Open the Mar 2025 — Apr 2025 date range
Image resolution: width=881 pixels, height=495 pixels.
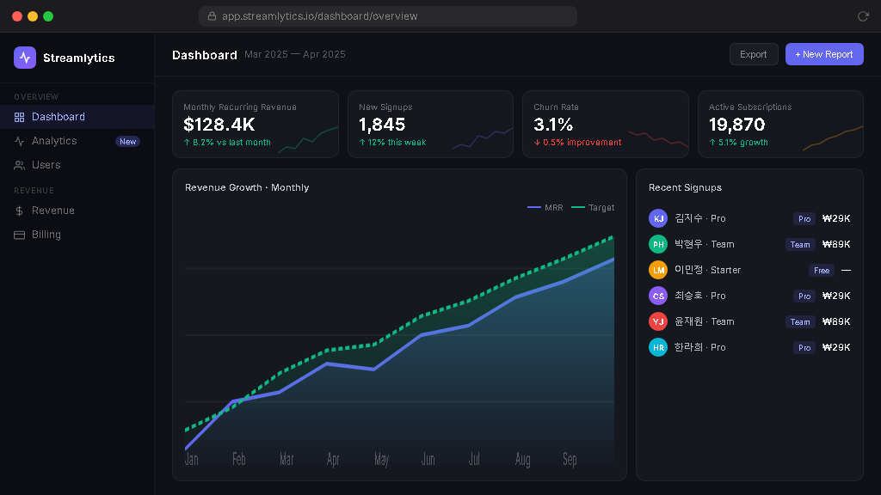point(295,55)
